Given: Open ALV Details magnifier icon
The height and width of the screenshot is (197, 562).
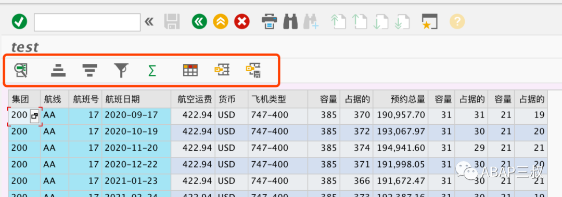Looking at the screenshot, I should (21, 70).
